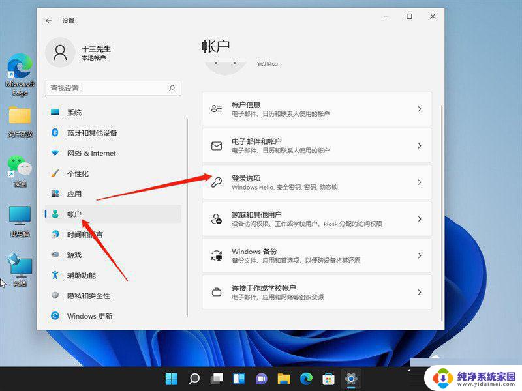Open the Chat app from the taskbar
This screenshot has width=522, height=391.
click(x=262, y=379)
